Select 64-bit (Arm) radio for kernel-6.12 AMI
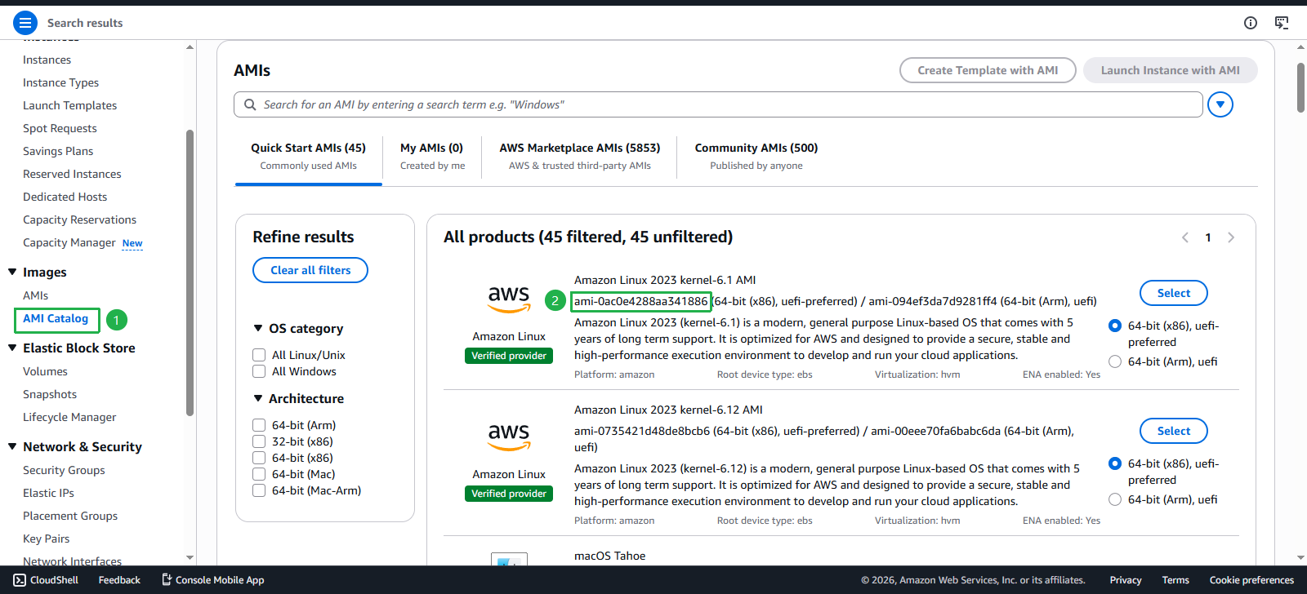 [1115, 499]
